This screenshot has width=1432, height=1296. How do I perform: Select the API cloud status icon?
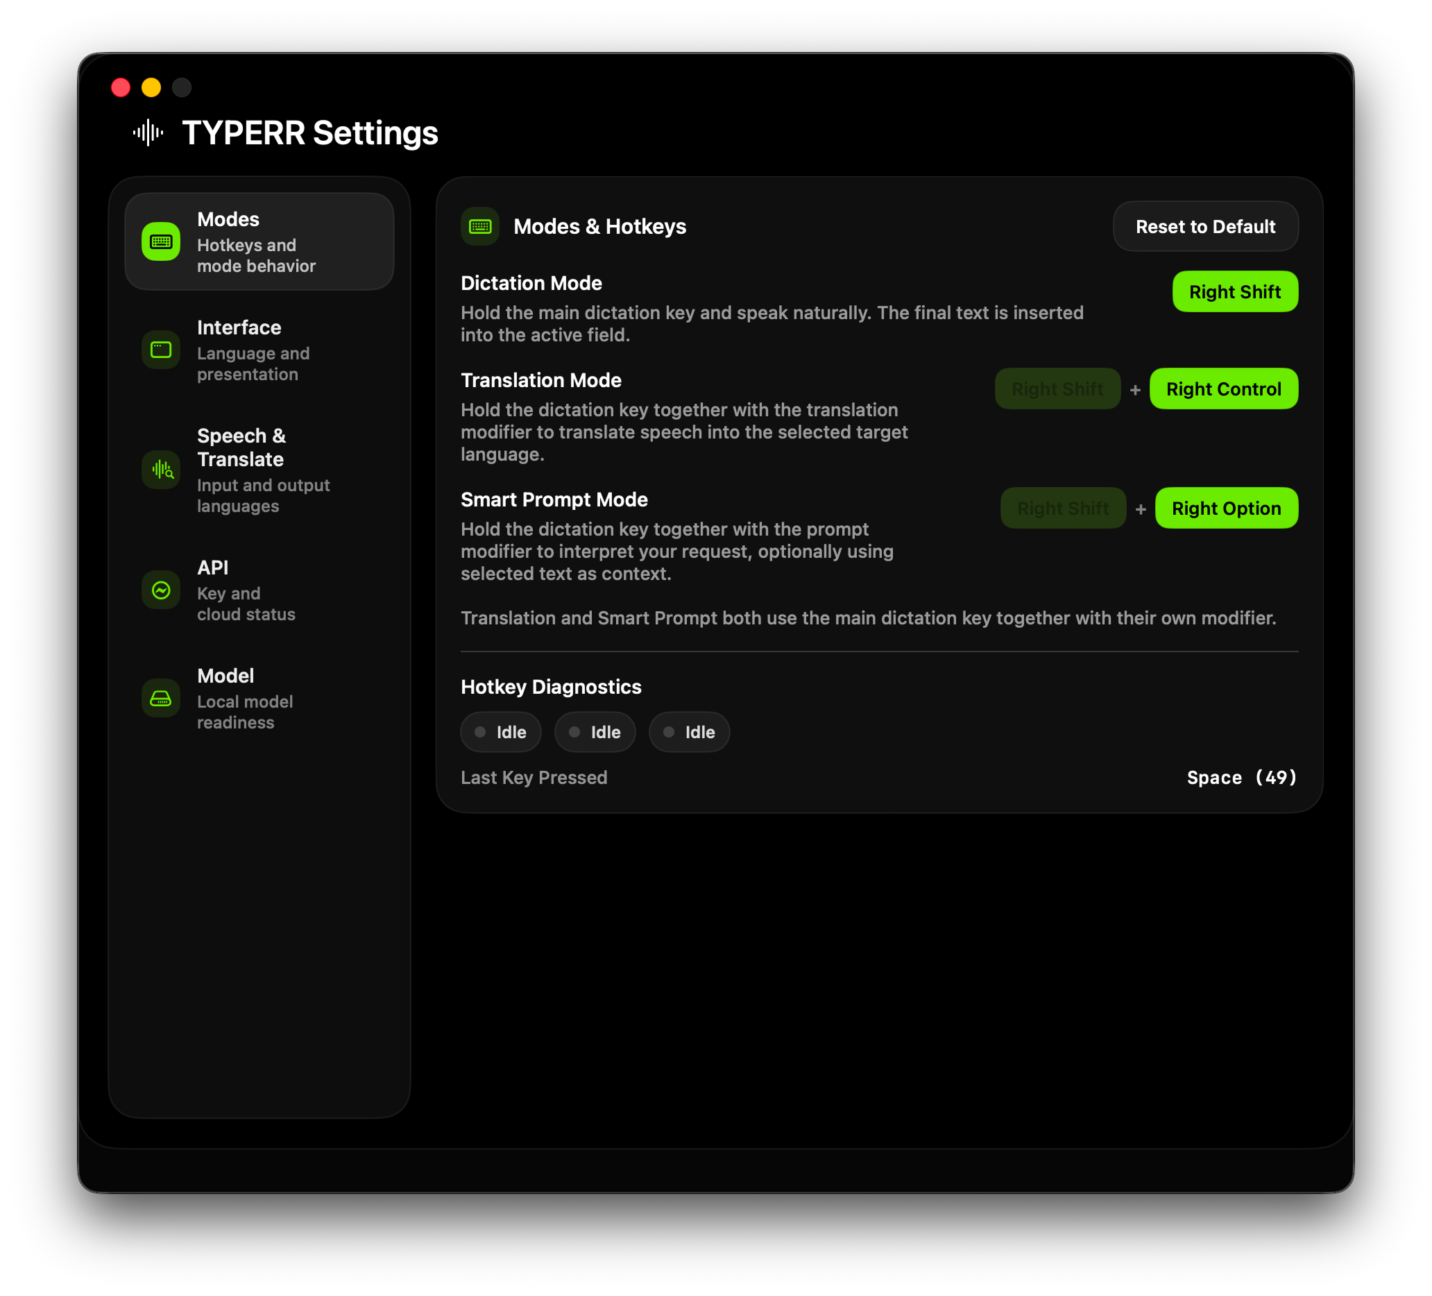point(160,590)
